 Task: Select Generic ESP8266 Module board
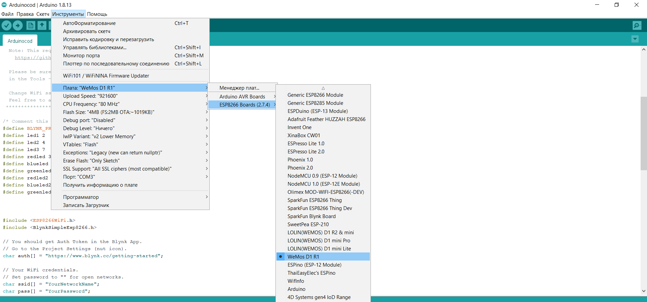[x=323, y=95]
